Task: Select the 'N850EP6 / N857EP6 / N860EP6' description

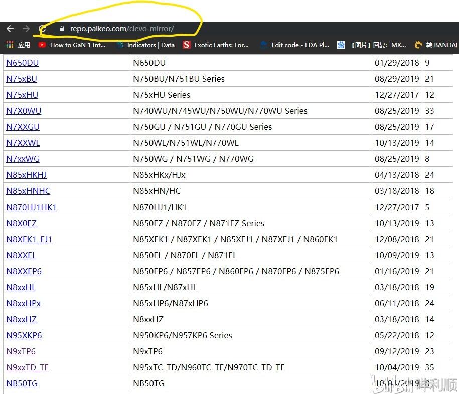Action: click(236, 272)
